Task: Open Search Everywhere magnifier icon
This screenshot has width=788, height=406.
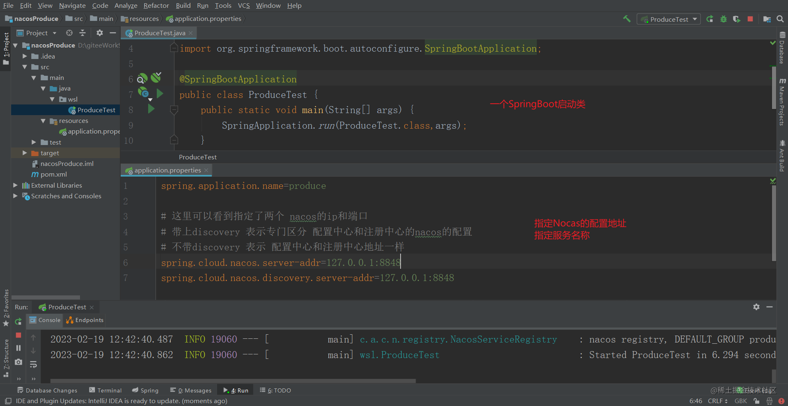Action: (780, 19)
